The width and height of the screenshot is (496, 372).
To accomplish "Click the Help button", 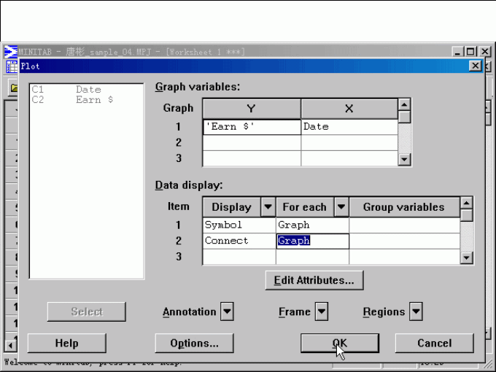I will [66, 344].
